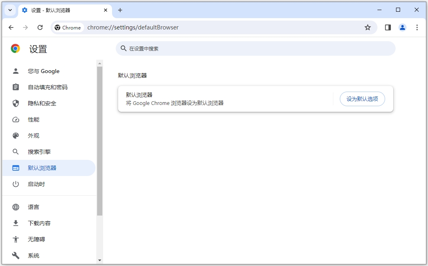Expand the Chrome site info in address bar
The height and width of the screenshot is (266, 428).
click(x=68, y=27)
